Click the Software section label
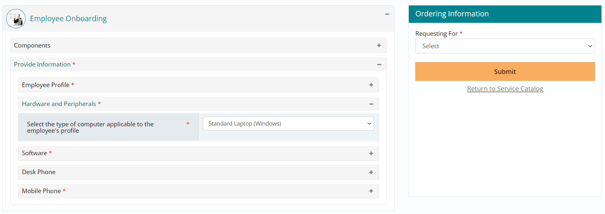 pos(34,153)
